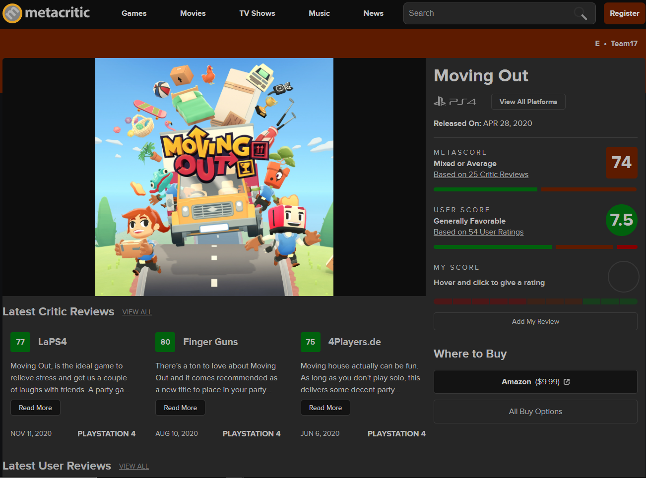Click Moving Out cover art image

click(214, 177)
